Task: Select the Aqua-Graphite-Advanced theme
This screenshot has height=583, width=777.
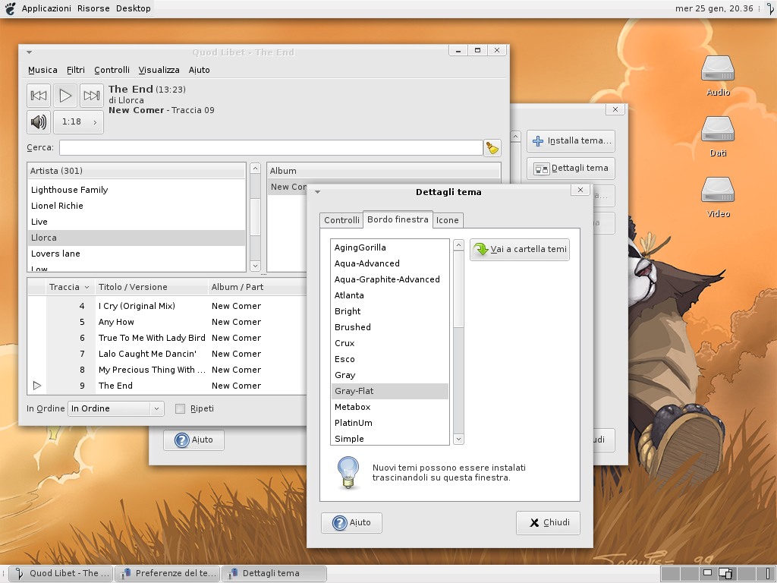Action: 390,279
